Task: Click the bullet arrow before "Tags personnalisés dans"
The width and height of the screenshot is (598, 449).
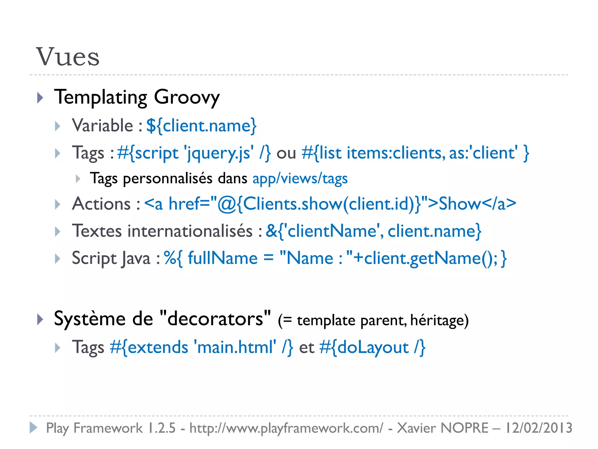Action: [x=78, y=179]
